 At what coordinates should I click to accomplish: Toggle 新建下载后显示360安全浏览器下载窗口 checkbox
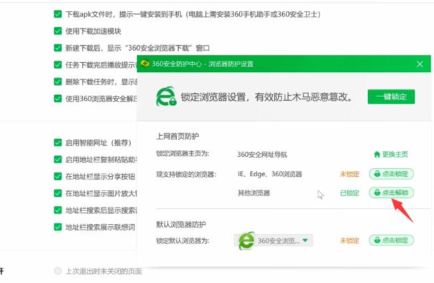57,47
